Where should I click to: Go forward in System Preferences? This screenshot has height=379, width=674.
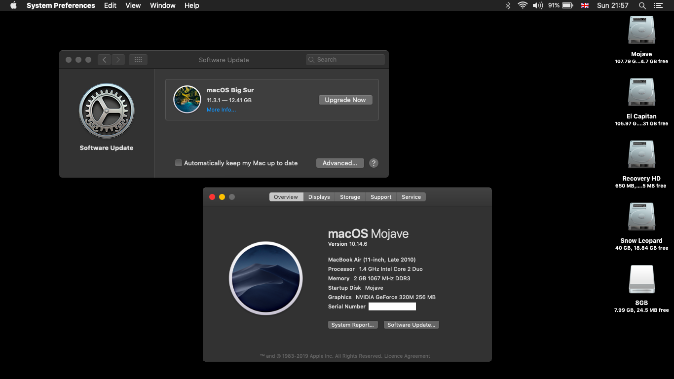click(118, 60)
